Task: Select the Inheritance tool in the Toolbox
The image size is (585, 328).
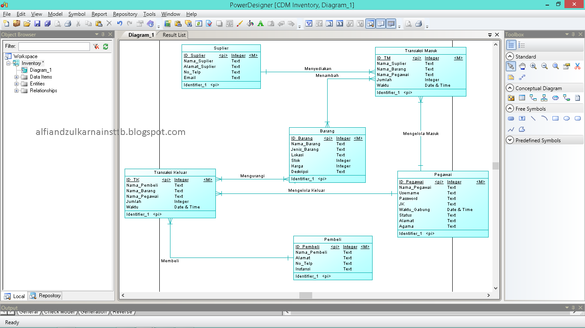Action: tap(544, 97)
